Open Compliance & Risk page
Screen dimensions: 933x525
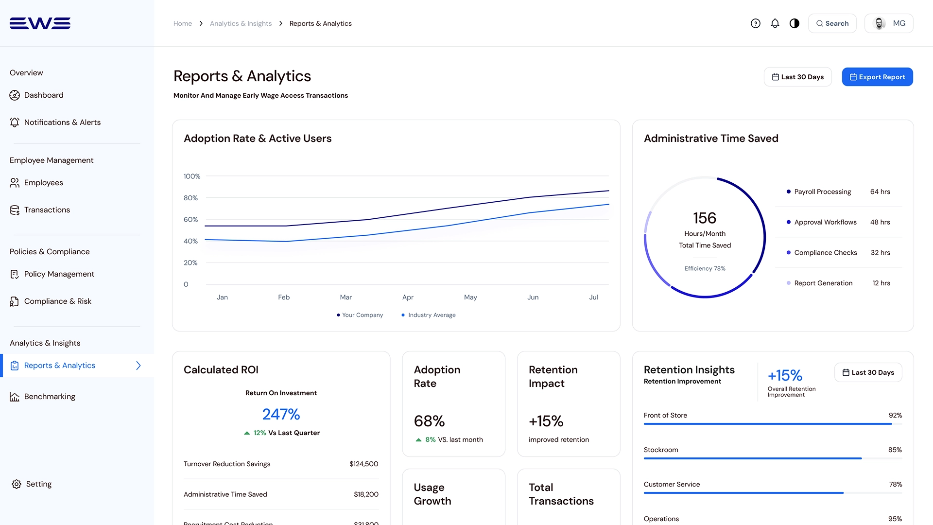[57, 301]
